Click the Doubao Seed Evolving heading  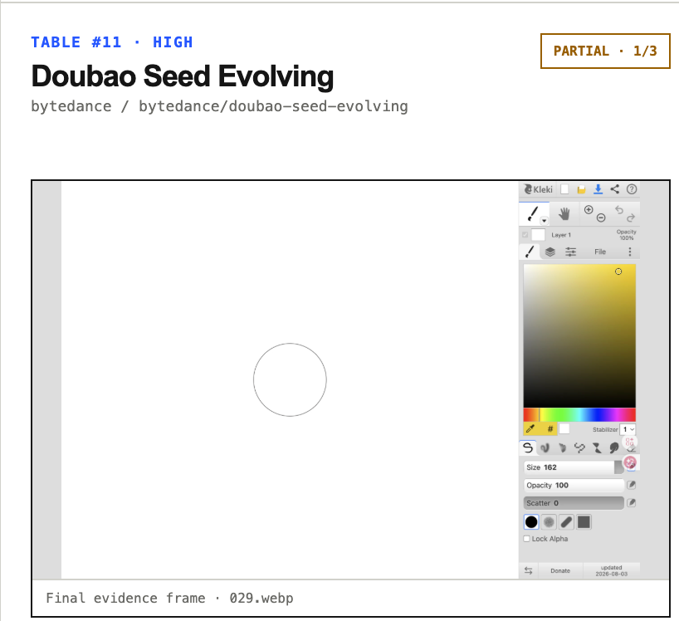(x=183, y=76)
